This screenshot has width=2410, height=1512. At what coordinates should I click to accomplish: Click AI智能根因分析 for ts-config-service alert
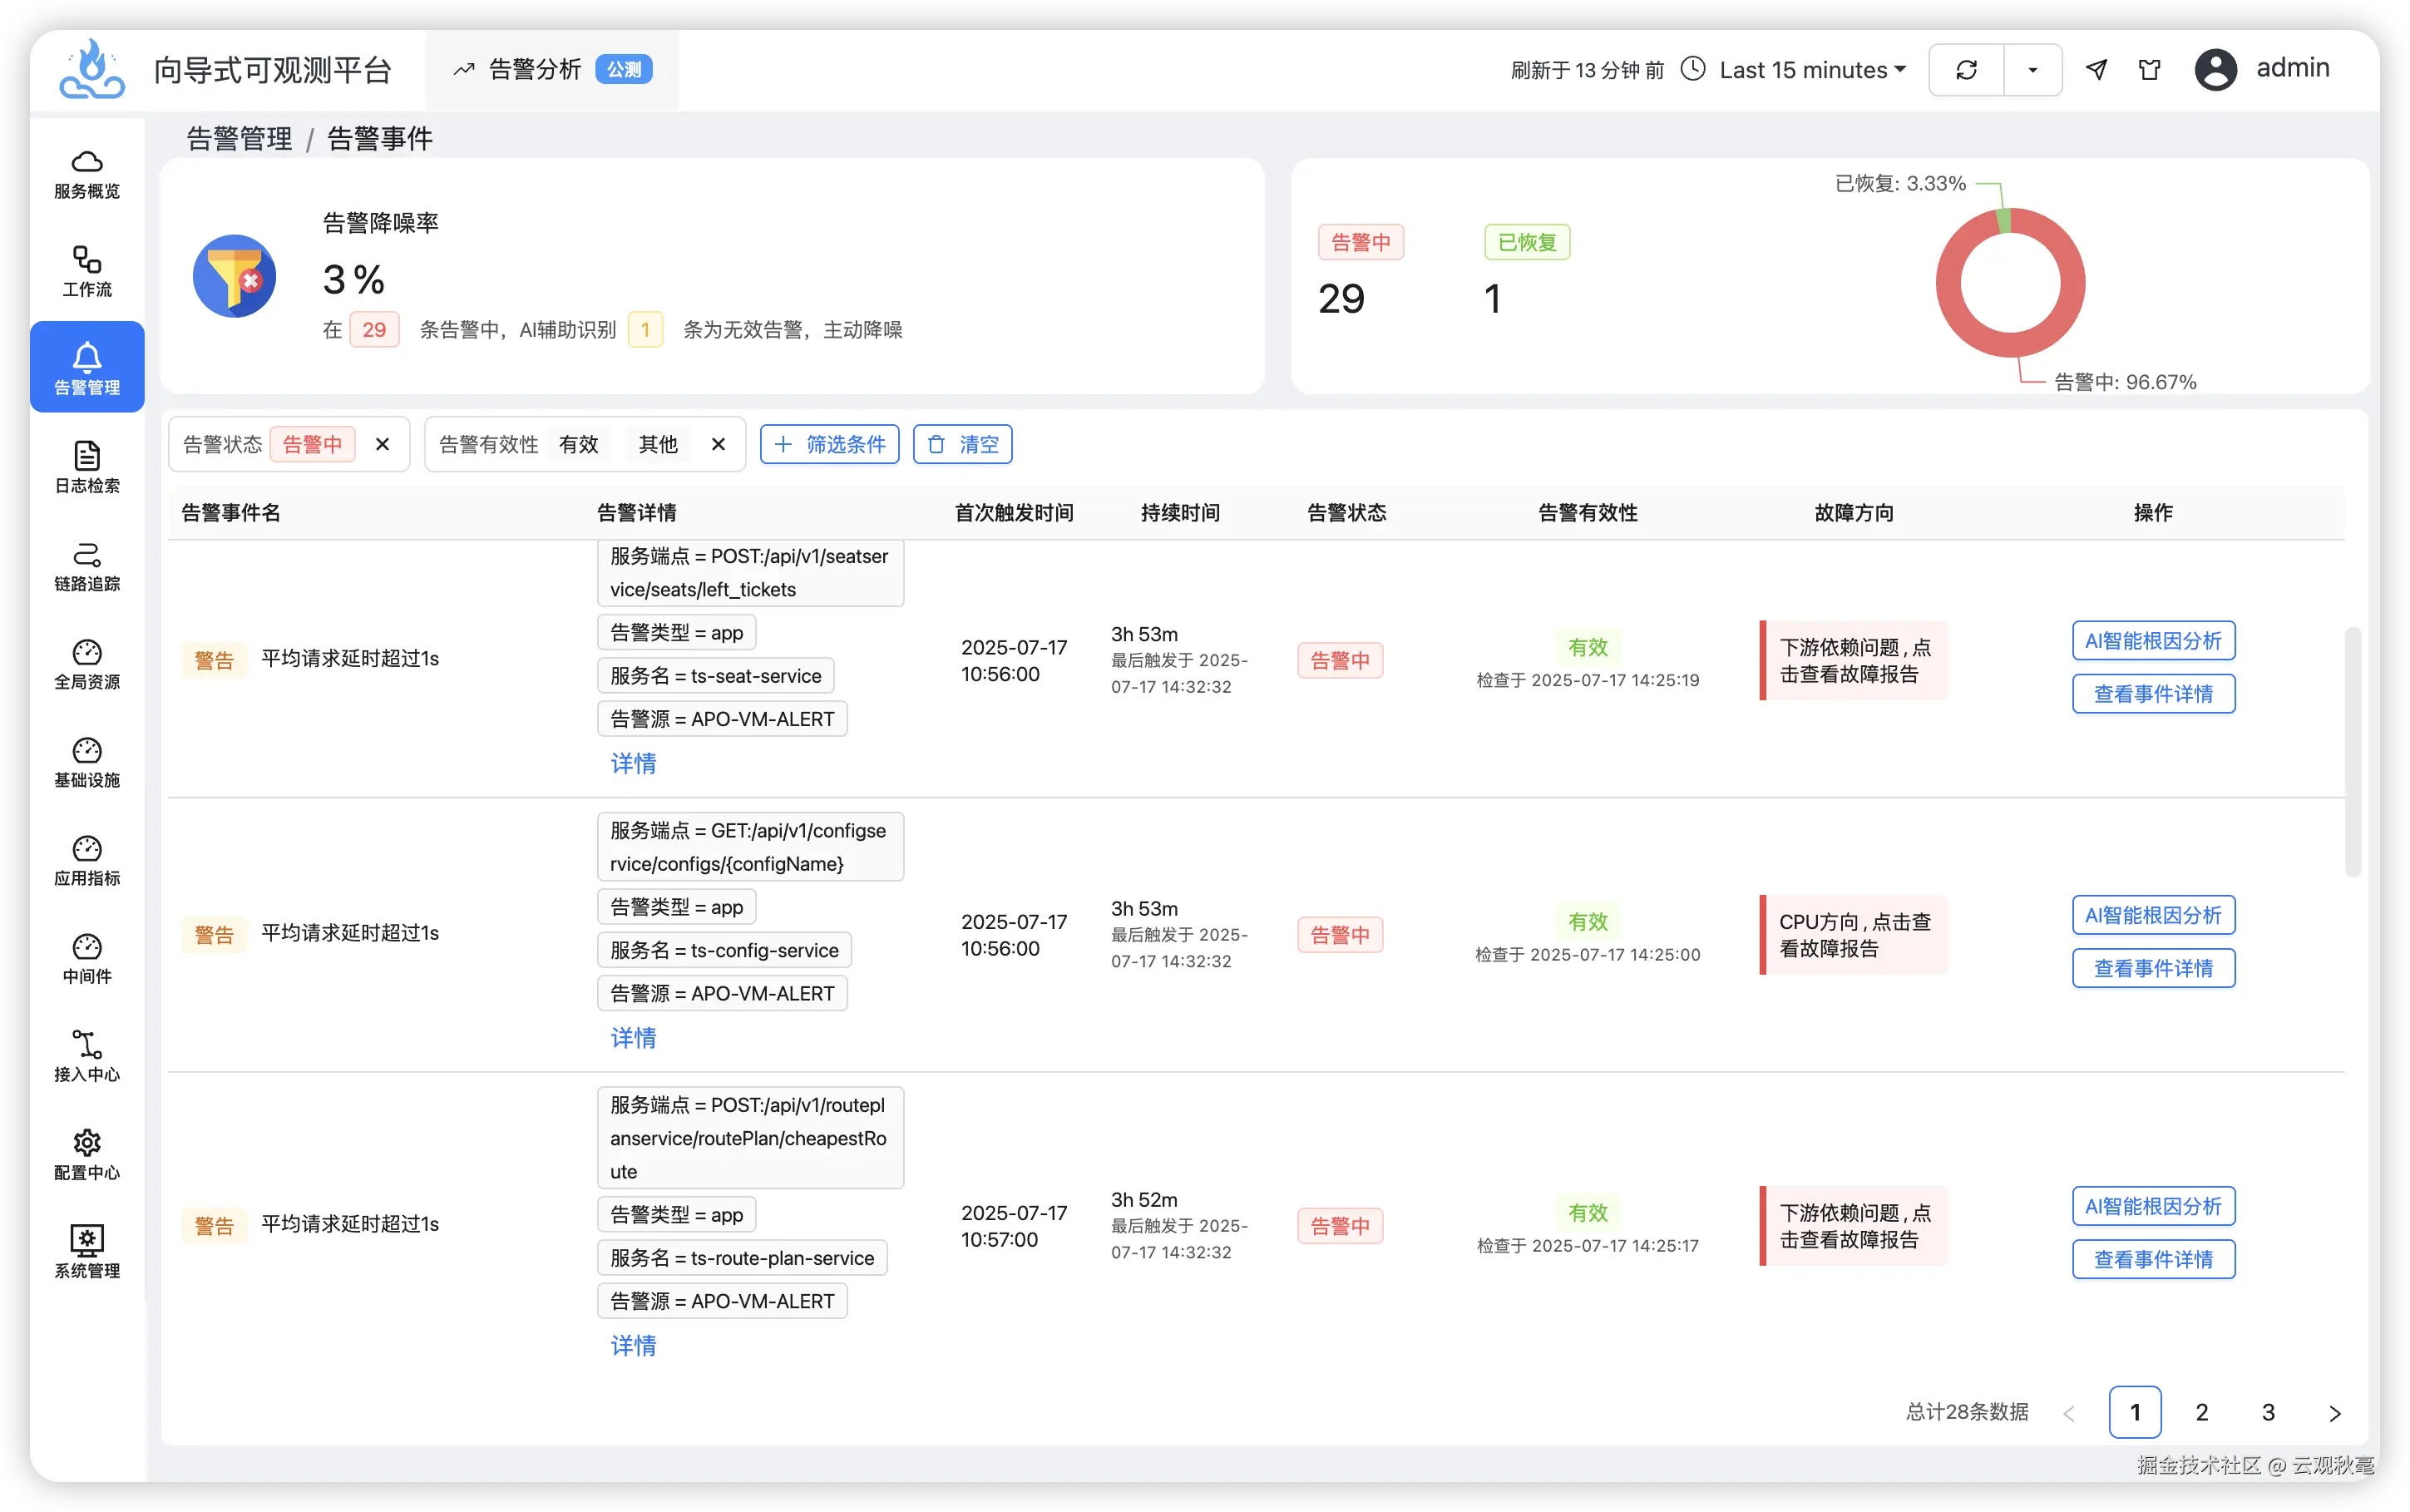(2152, 915)
